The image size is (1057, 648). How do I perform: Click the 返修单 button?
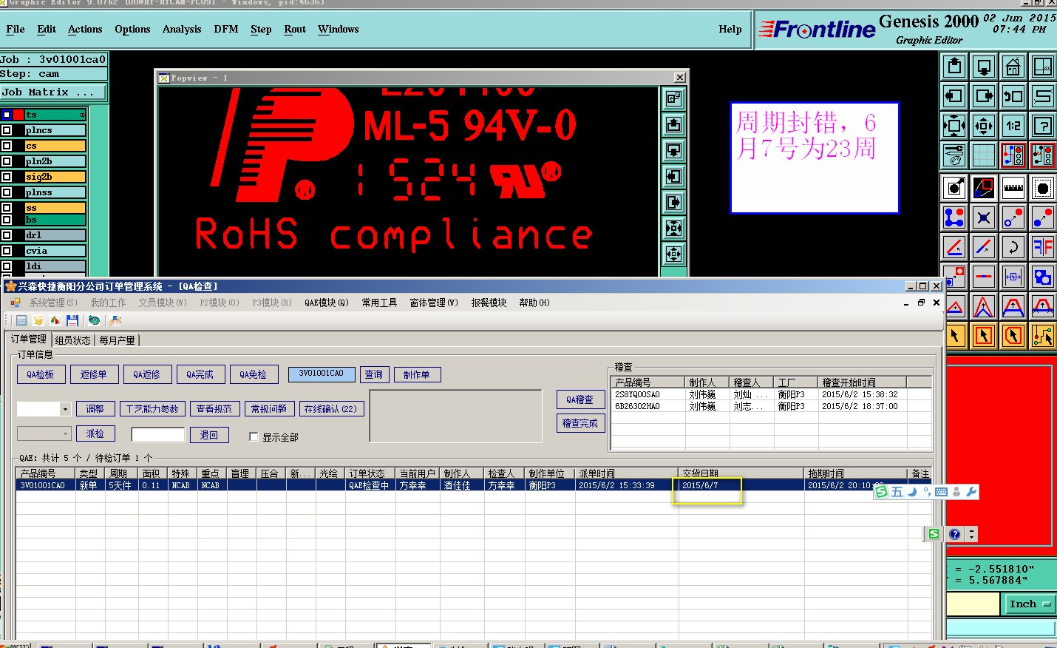[94, 374]
